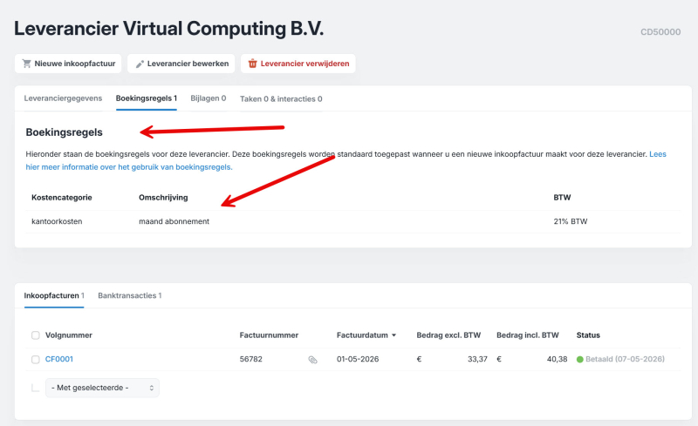The width and height of the screenshot is (698, 426).
Task: Open Taken 0 & interacties 0 tab
Action: [281, 98]
